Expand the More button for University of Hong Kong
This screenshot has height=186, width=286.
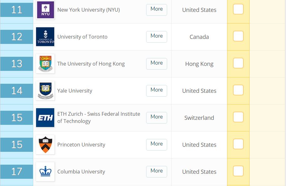pyautogui.click(x=156, y=64)
